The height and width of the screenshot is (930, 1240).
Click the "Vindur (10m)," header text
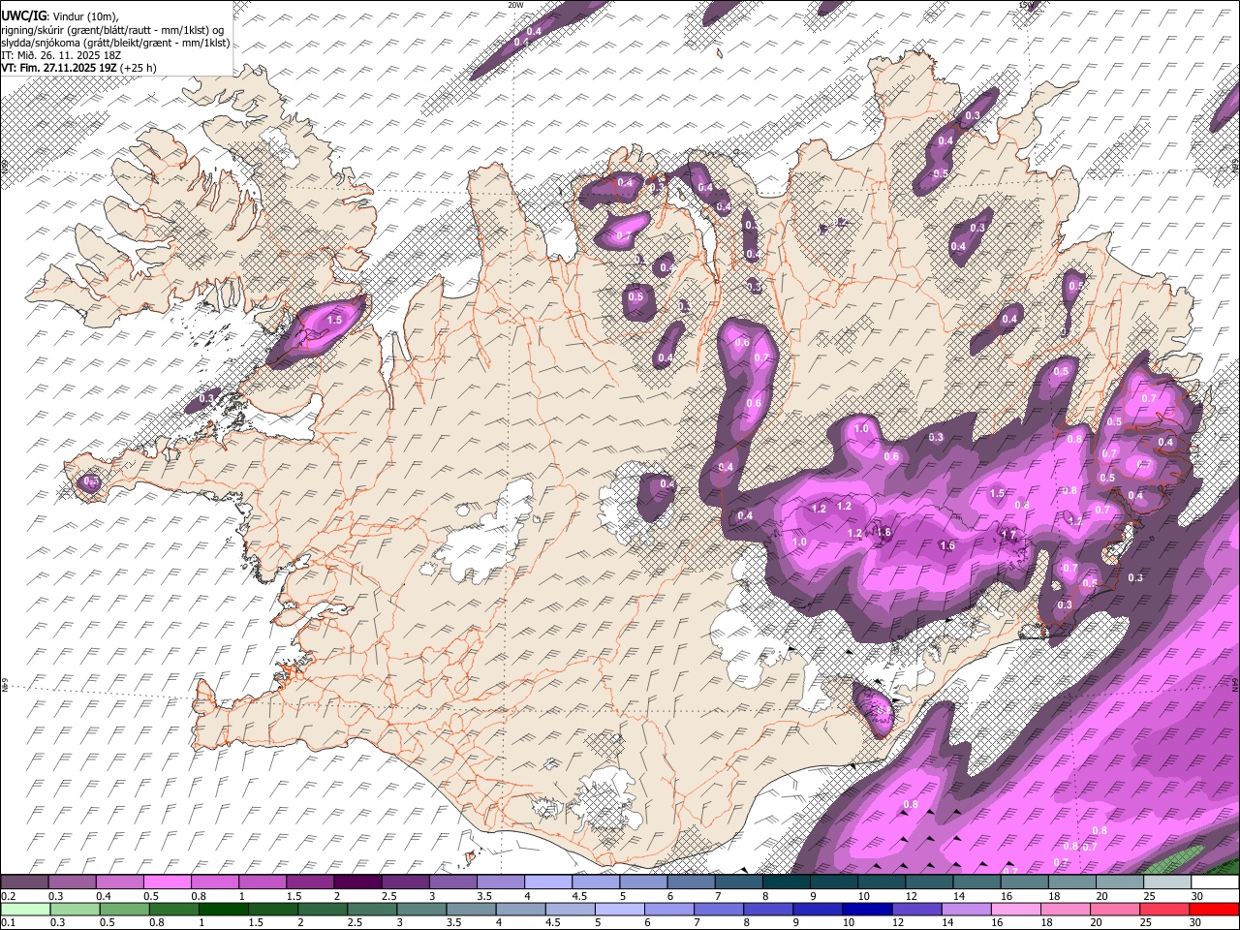(85, 16)
